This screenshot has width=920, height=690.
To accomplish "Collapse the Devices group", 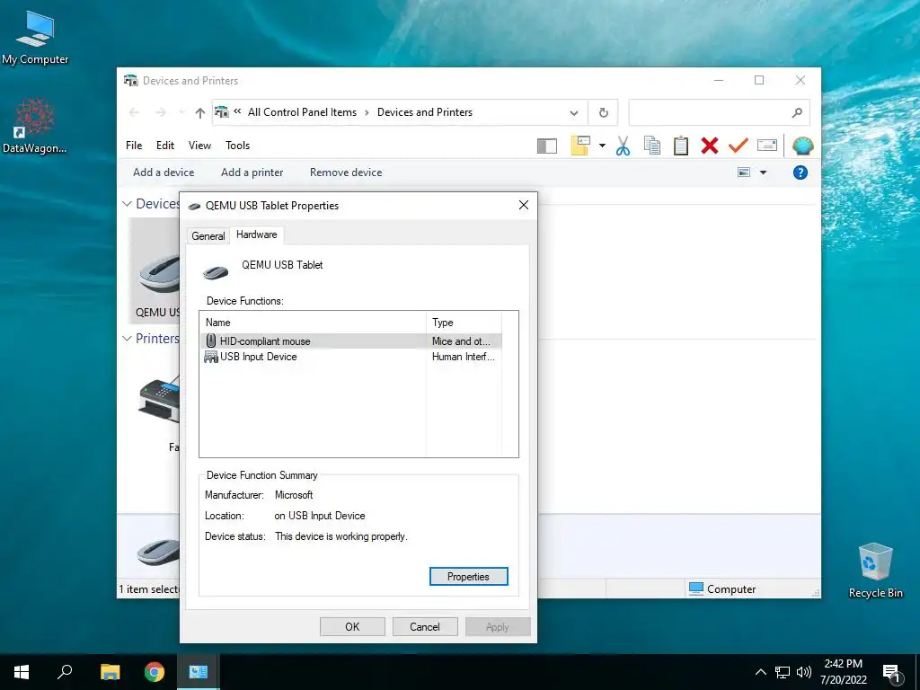I will 127,204.
